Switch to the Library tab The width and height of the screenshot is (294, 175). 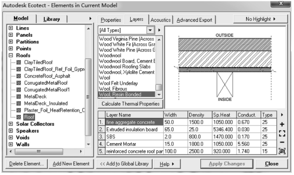click(51, 19)
